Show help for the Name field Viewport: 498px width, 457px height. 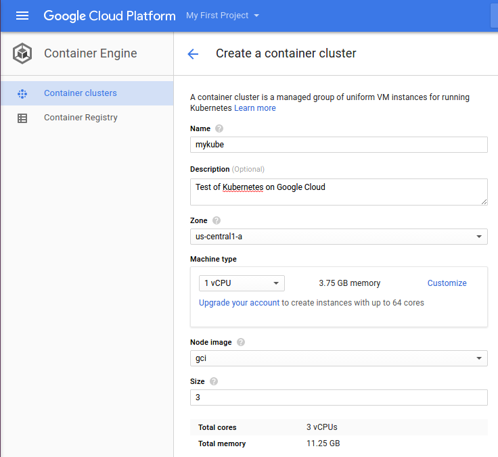(219, 128)
